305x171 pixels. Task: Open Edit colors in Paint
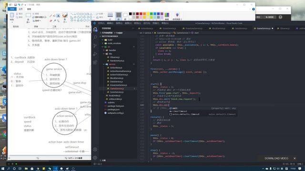[167, 16]
